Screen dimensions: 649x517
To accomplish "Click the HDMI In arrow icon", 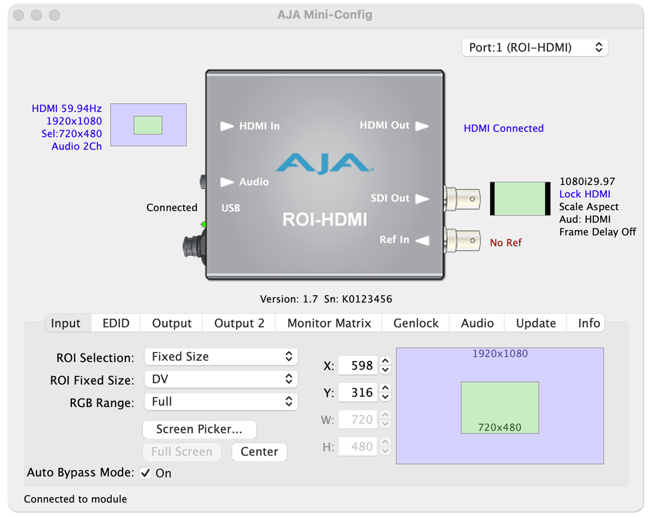I will 227,126.
